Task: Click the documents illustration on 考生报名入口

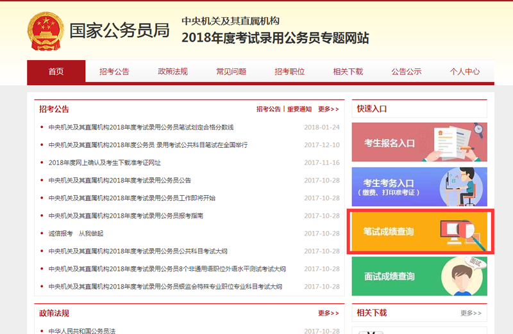Action: tap(453, 142)
